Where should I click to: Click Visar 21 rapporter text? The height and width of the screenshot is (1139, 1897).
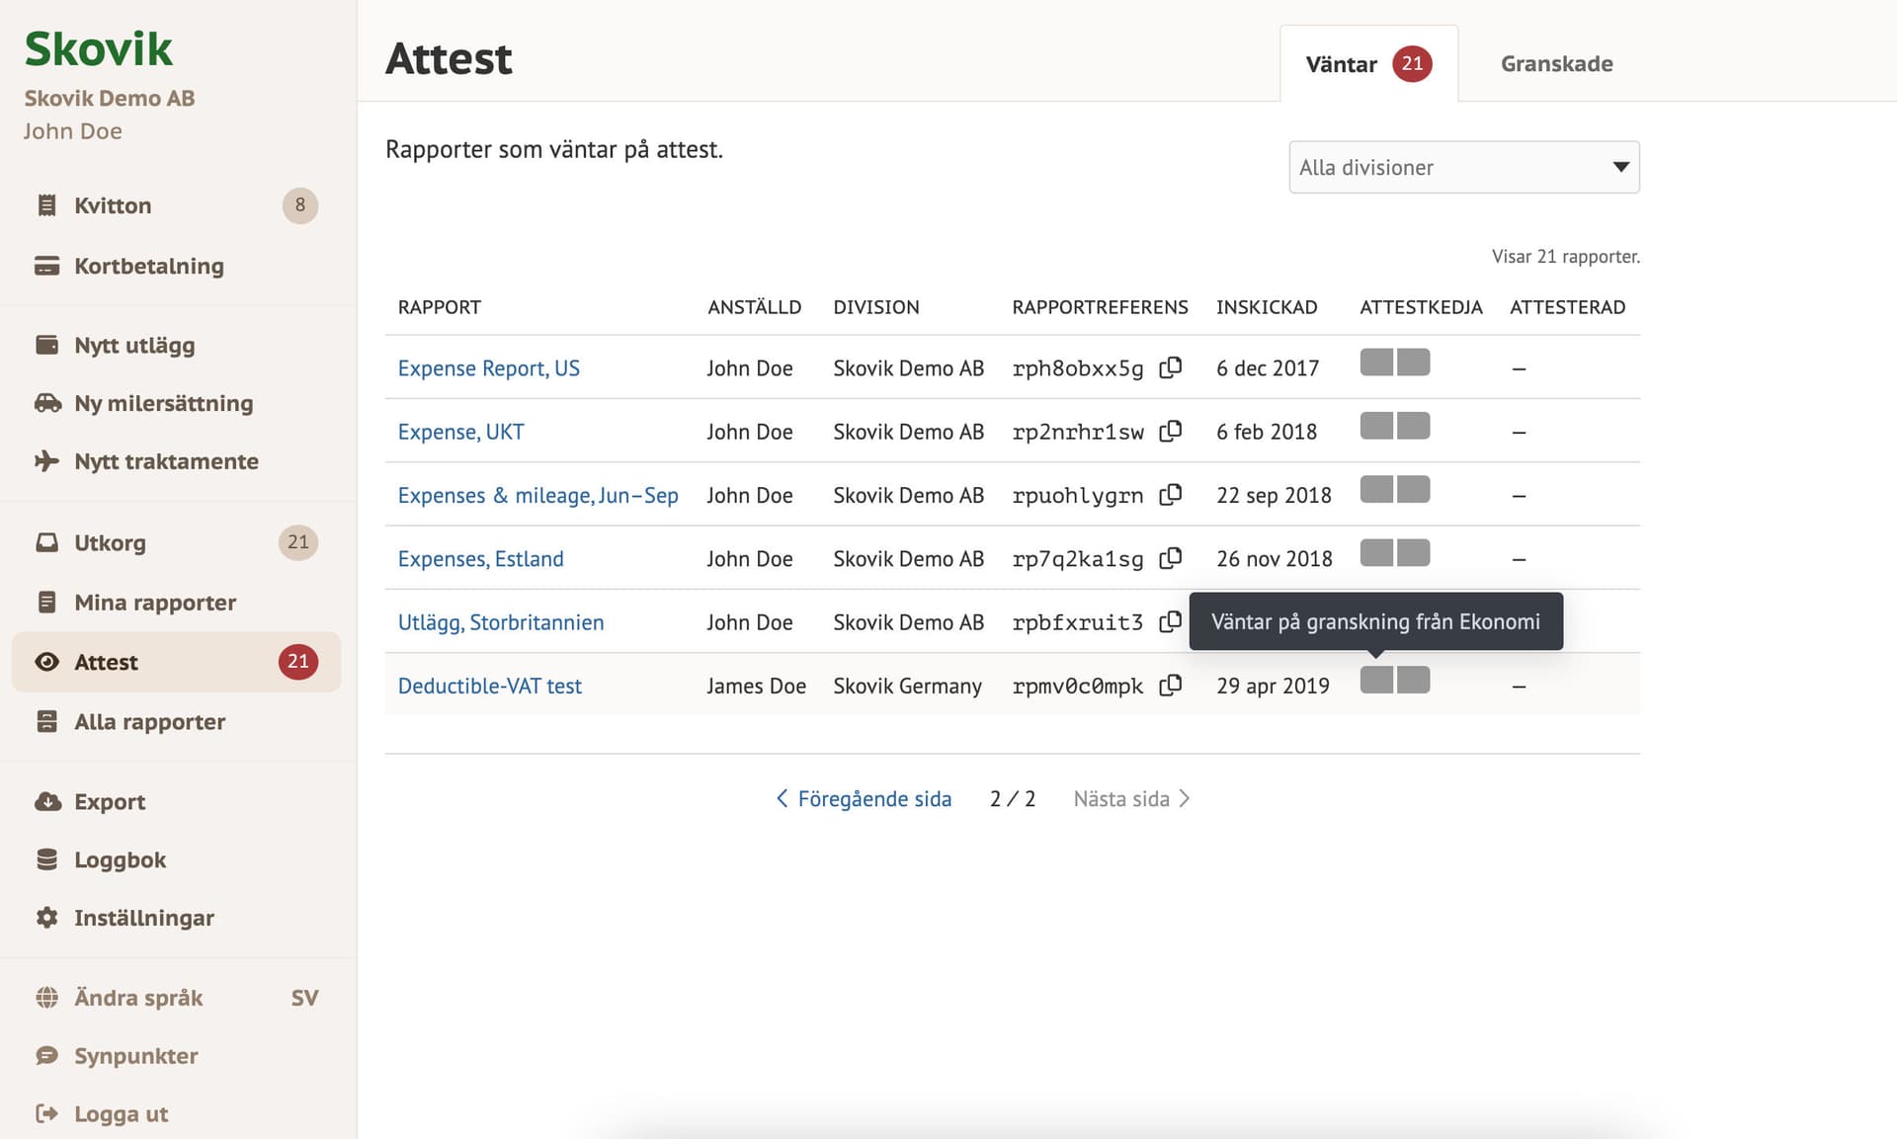coord(1565,256)
